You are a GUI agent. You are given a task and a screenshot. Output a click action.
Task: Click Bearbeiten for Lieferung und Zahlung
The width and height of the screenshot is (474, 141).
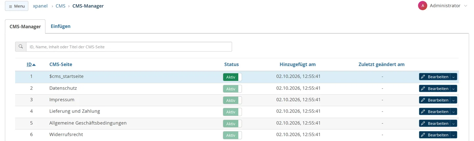coord(434,111)
